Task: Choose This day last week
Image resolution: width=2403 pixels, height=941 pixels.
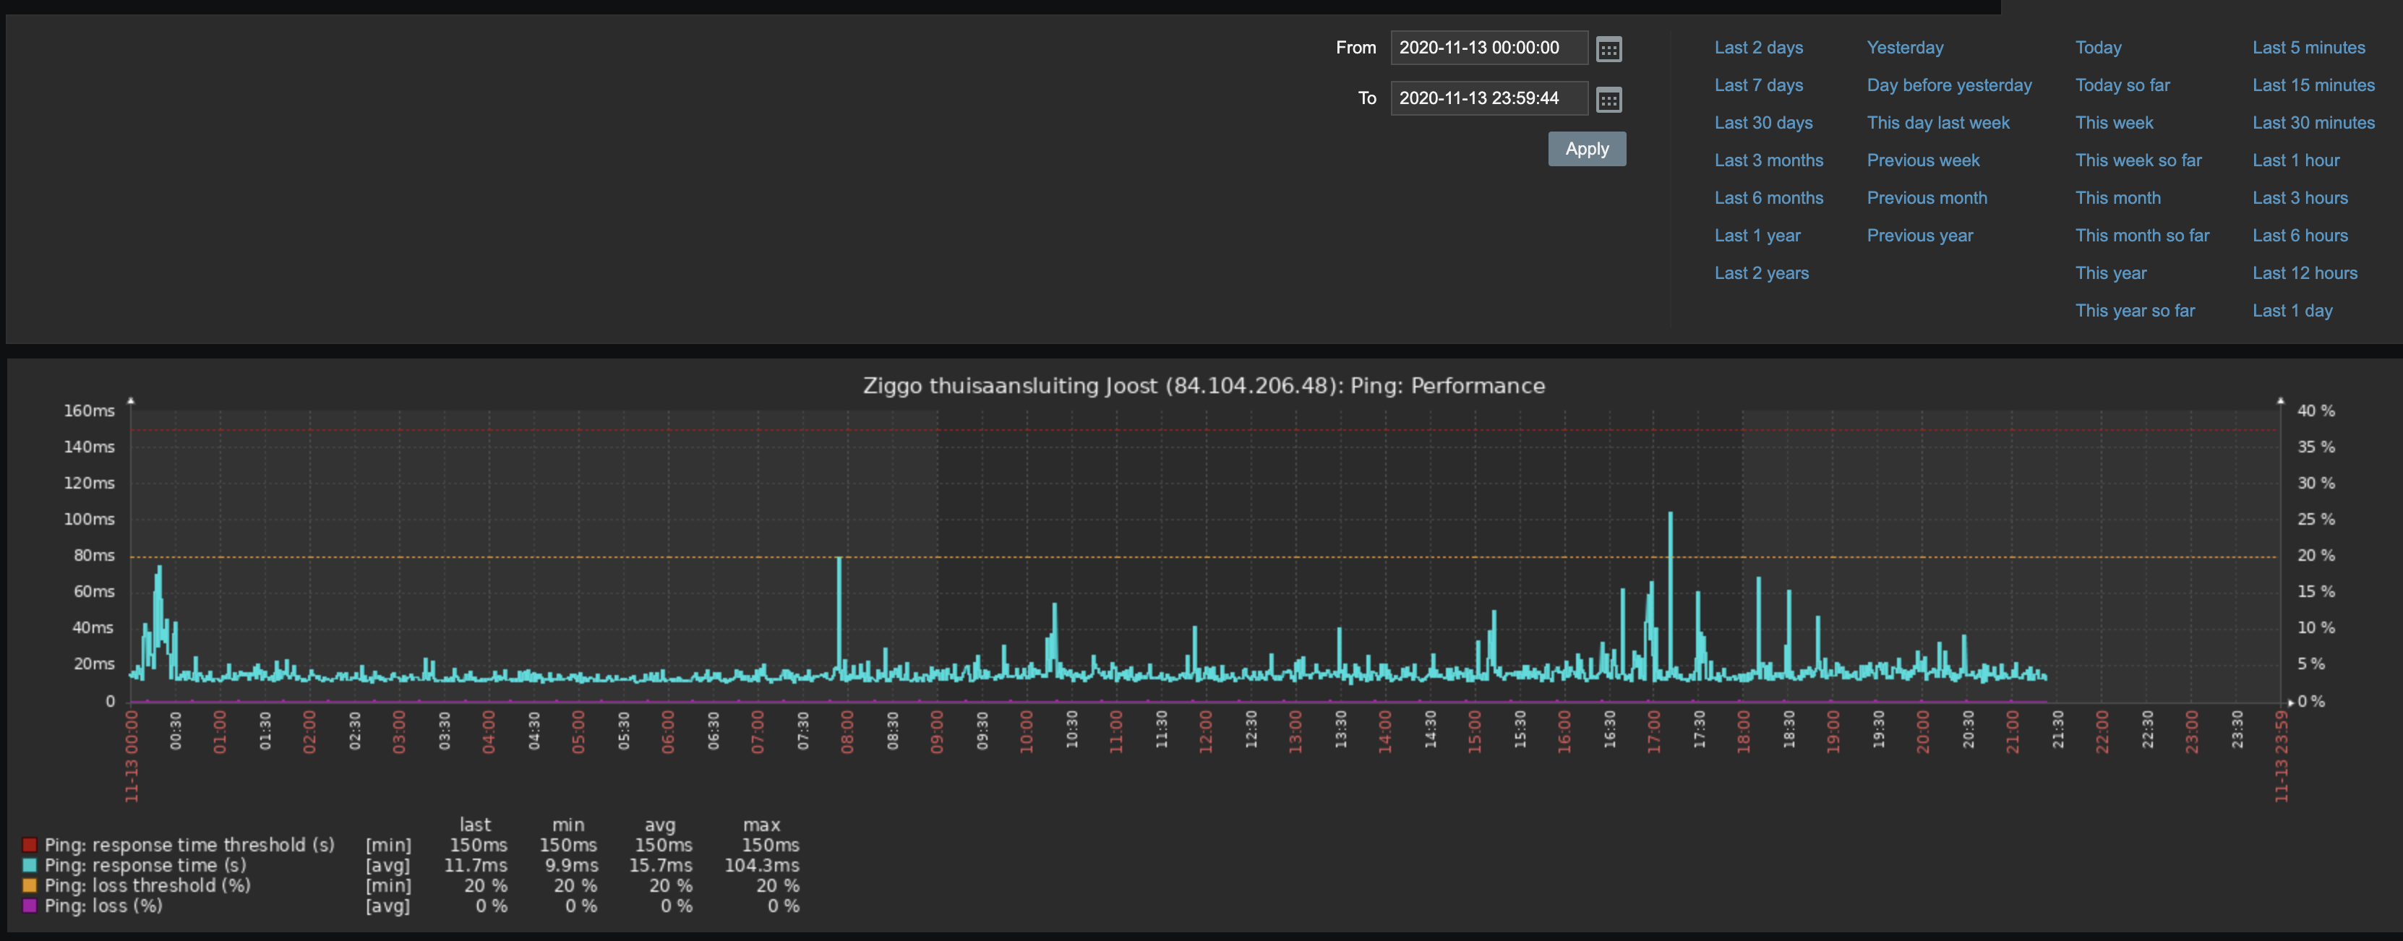Action: [x=1937, y=122]
